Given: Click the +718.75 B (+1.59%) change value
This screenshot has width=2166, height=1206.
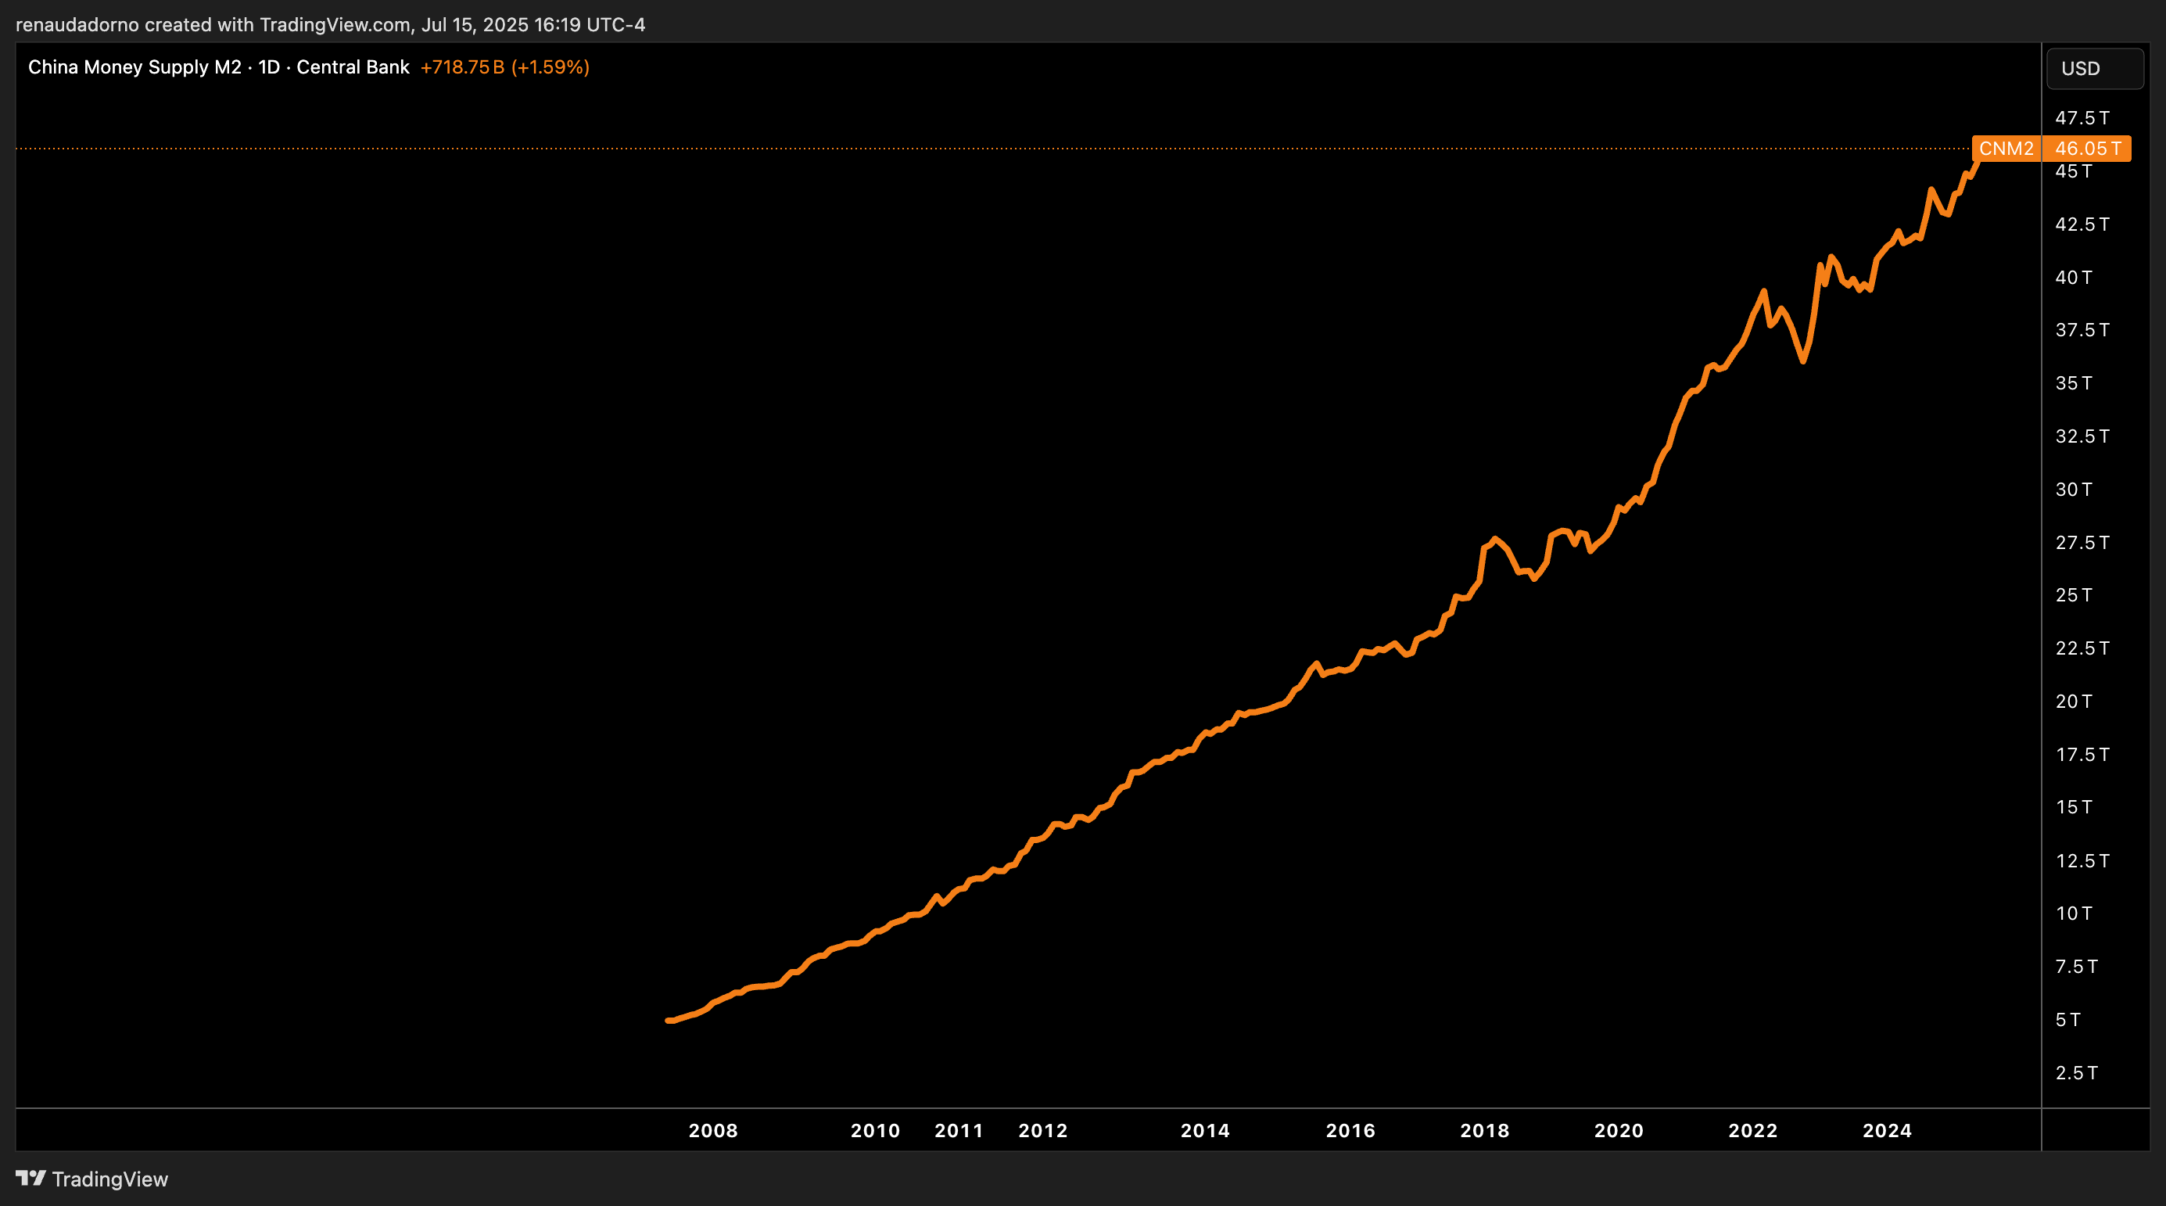Looking at the screenshot, I should (x=504, y=67).
